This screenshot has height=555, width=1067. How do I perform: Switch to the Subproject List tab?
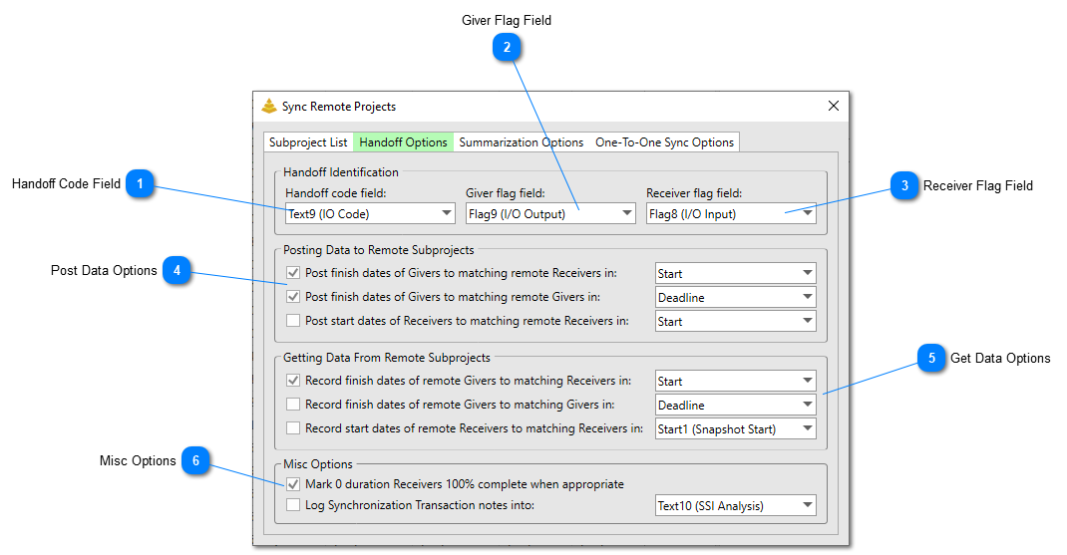click(x=308, y=142)
